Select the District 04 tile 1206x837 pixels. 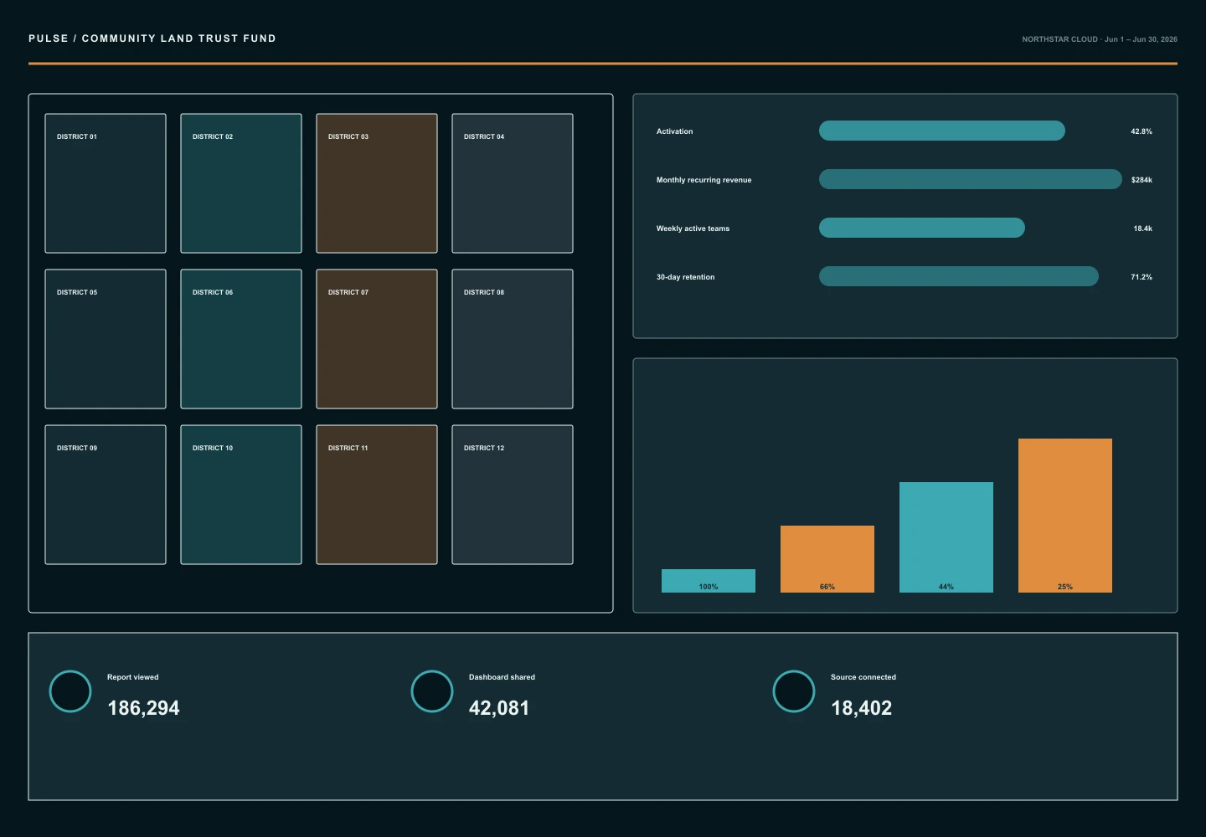(513, 183)
